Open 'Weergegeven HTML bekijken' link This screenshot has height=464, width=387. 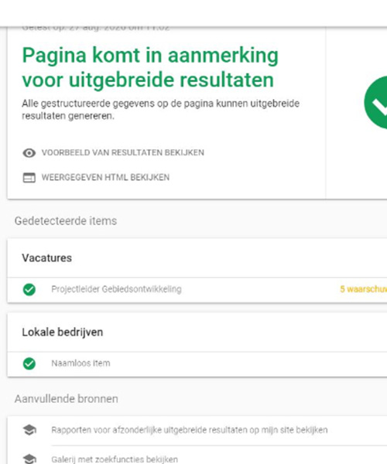[105, 177]
